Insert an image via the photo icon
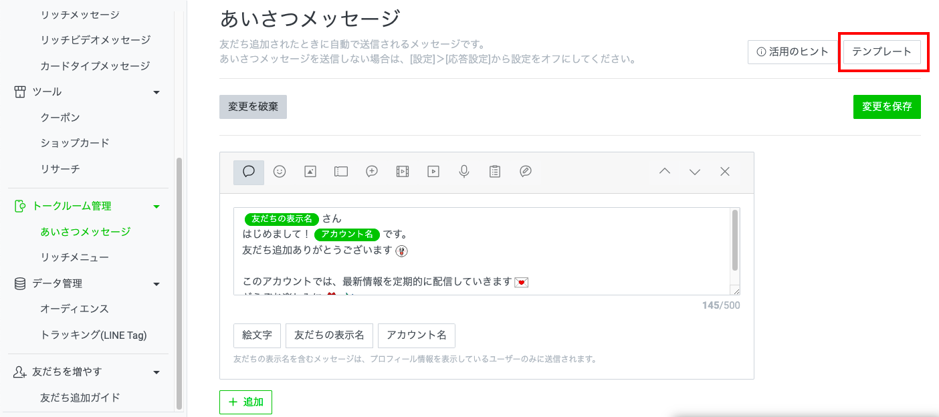The height and width of the screenshot is (417, 939). [310, 172]
